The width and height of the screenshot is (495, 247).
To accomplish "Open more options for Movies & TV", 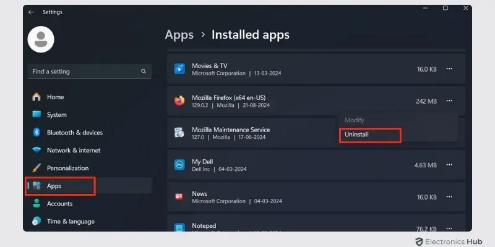I will tap(449, 69).
